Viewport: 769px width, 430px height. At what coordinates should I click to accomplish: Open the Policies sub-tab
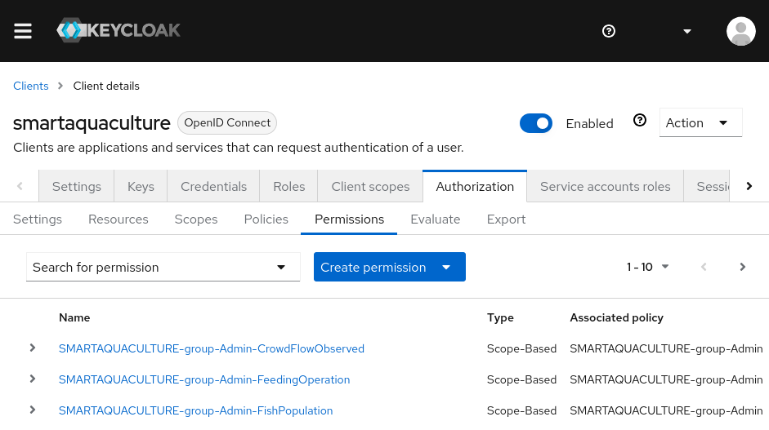[266, 219]
